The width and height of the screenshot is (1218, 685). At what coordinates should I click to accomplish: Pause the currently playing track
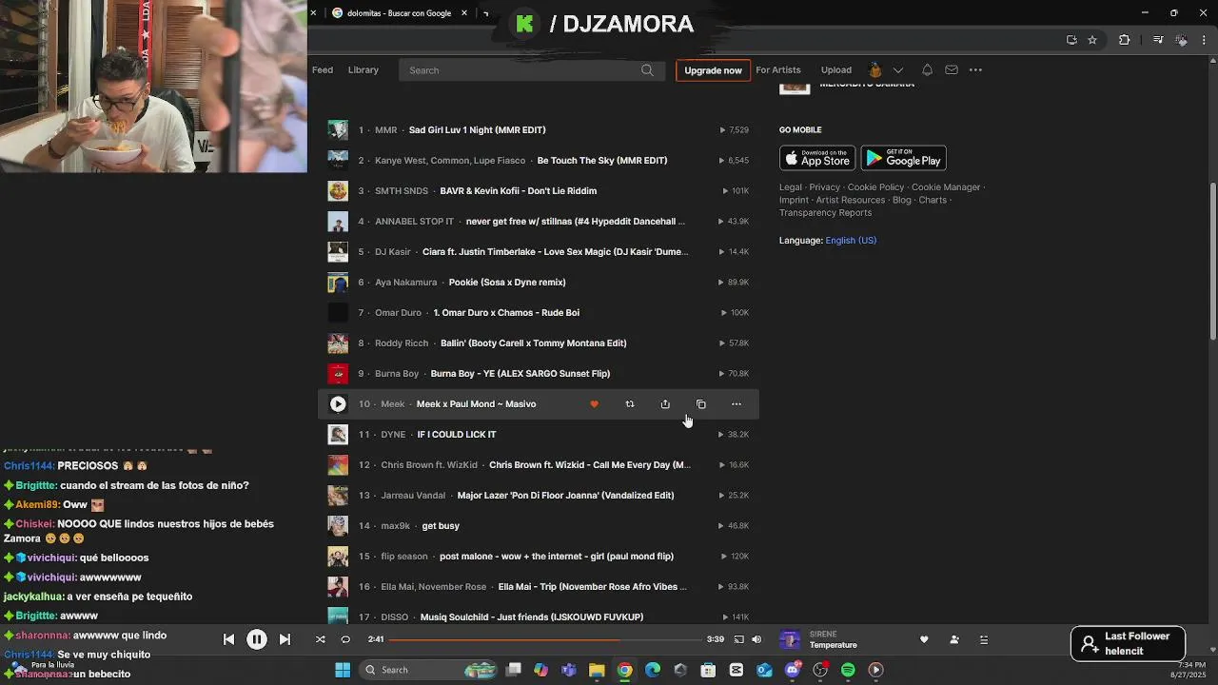point(257,639)
